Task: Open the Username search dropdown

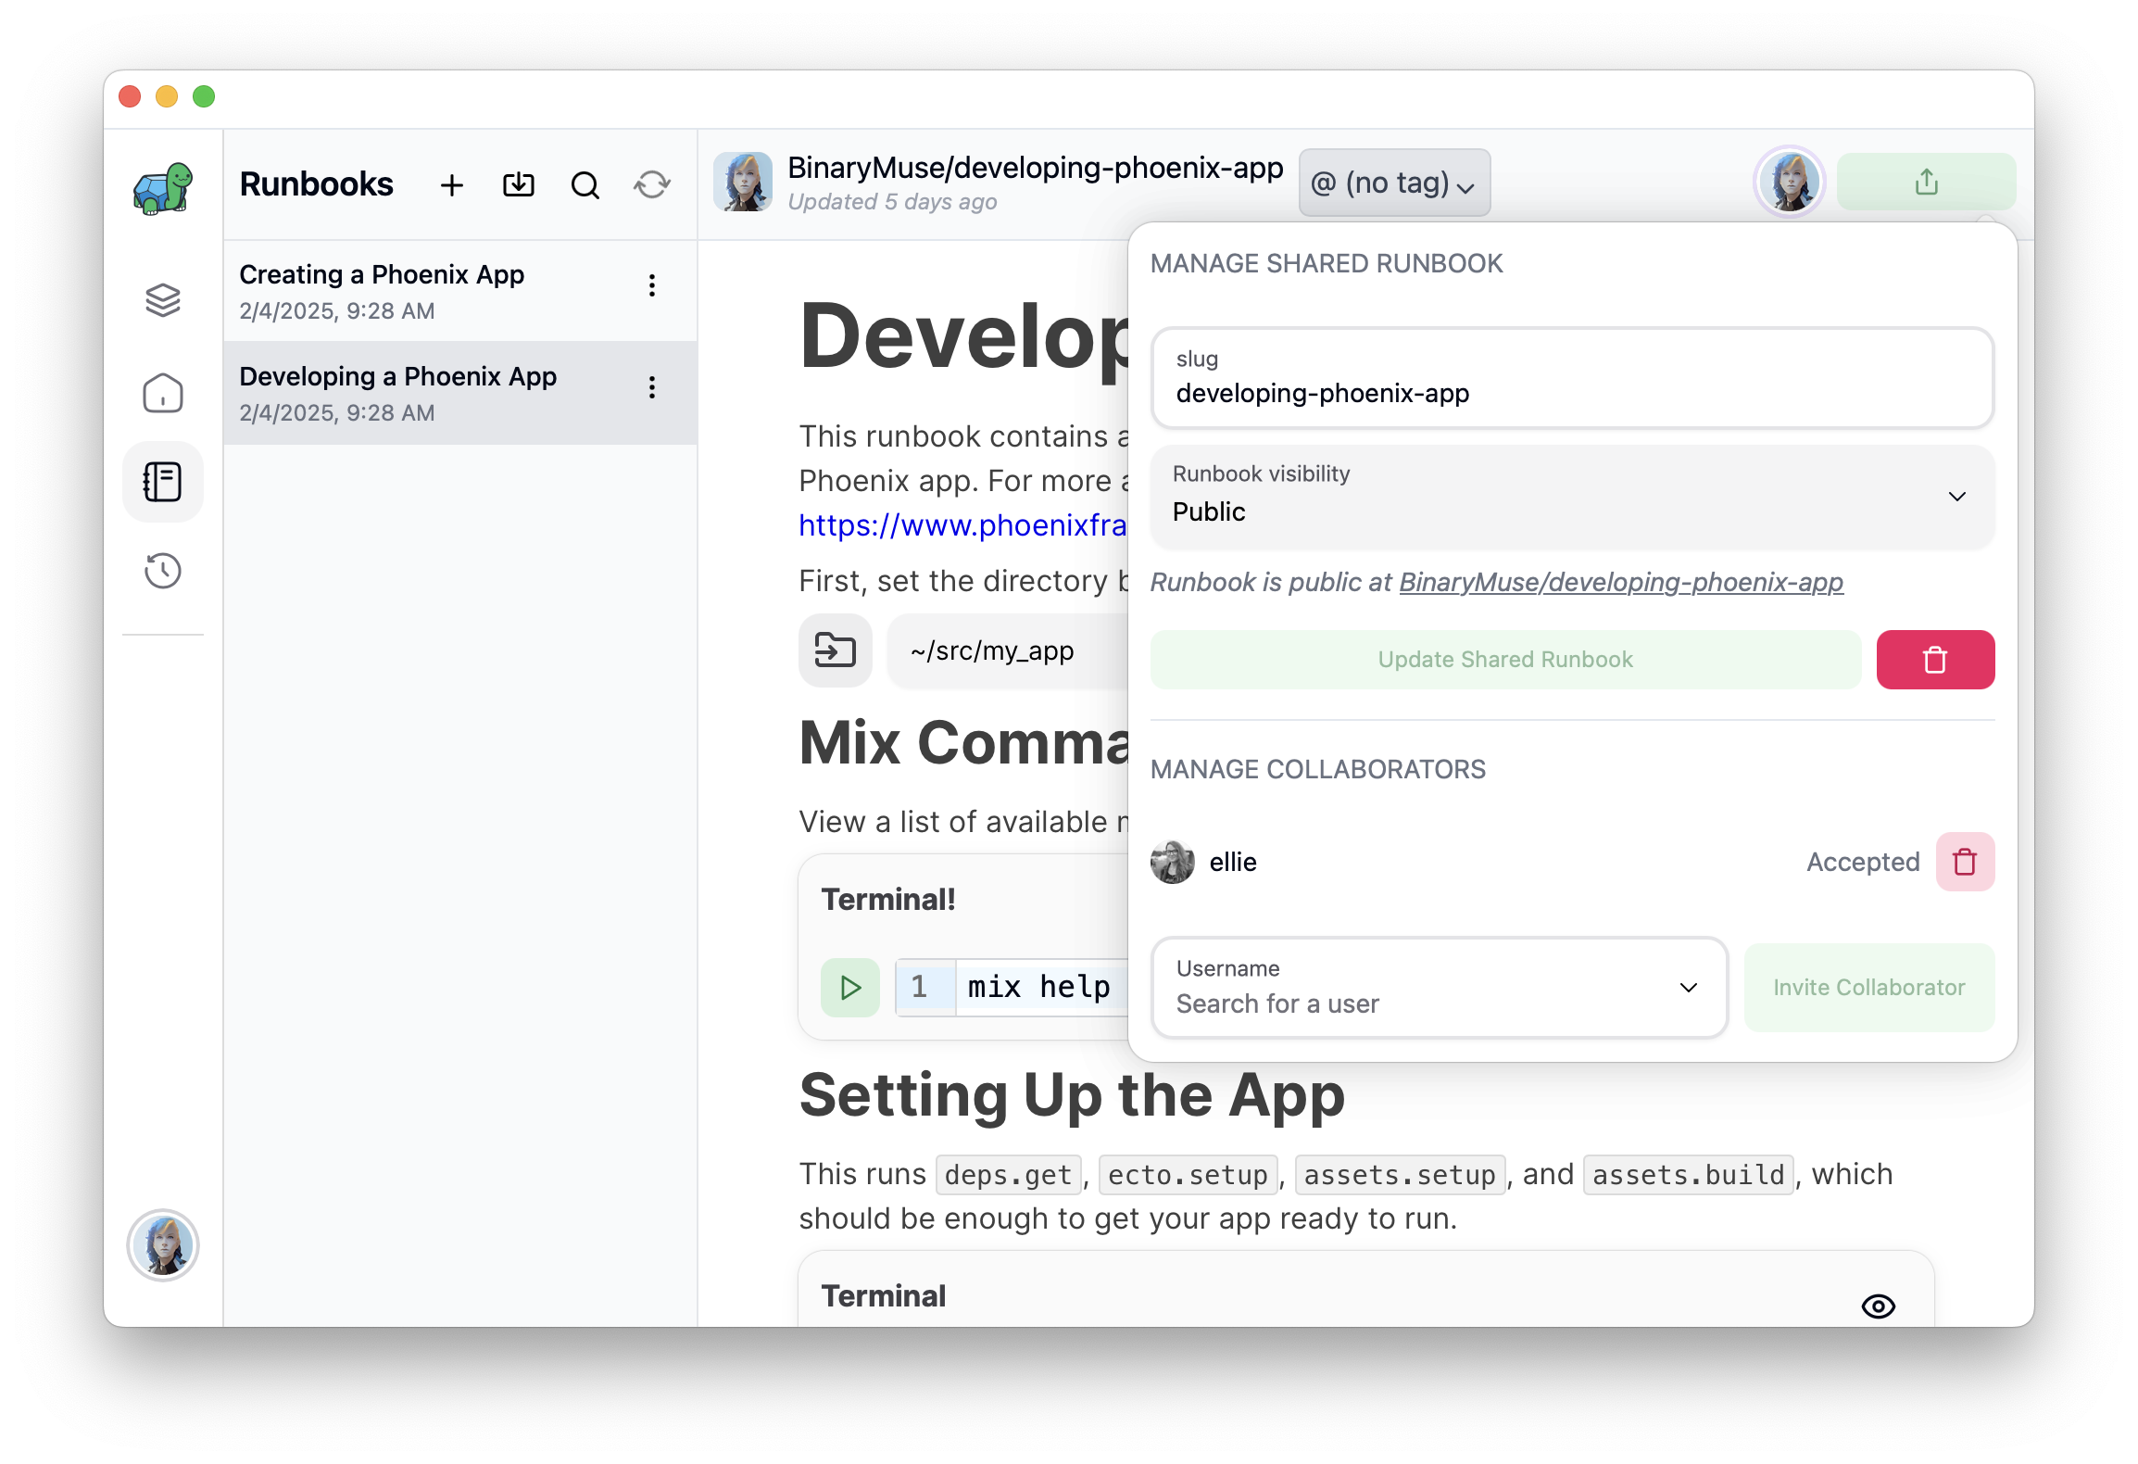Action: click(1440, 988)
